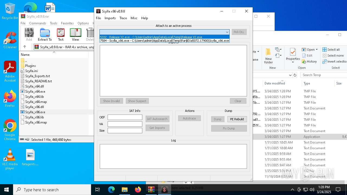Click the Fix Dump button

229,128
